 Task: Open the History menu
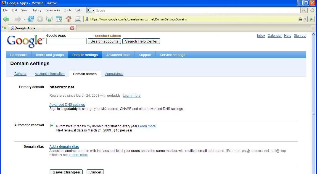click(36, 10)
